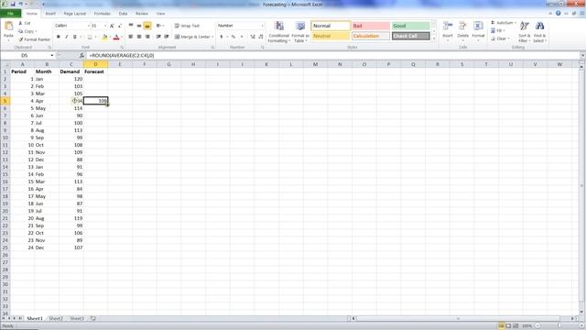Click the AutoSum sigma icon
The image size is (586, 330).
coord(493,23)
